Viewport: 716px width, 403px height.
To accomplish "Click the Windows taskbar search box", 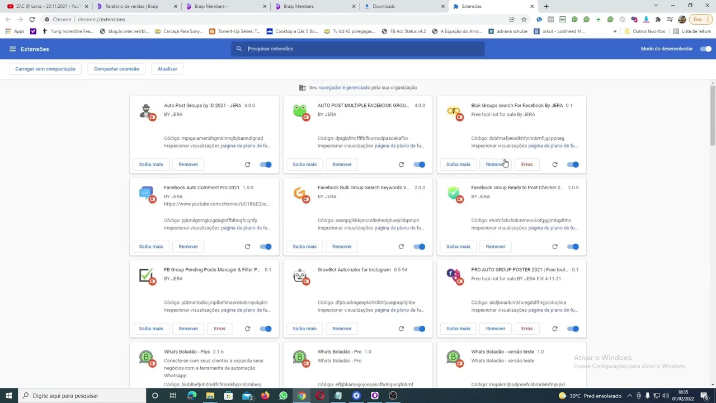I will [x=81, y=396].
